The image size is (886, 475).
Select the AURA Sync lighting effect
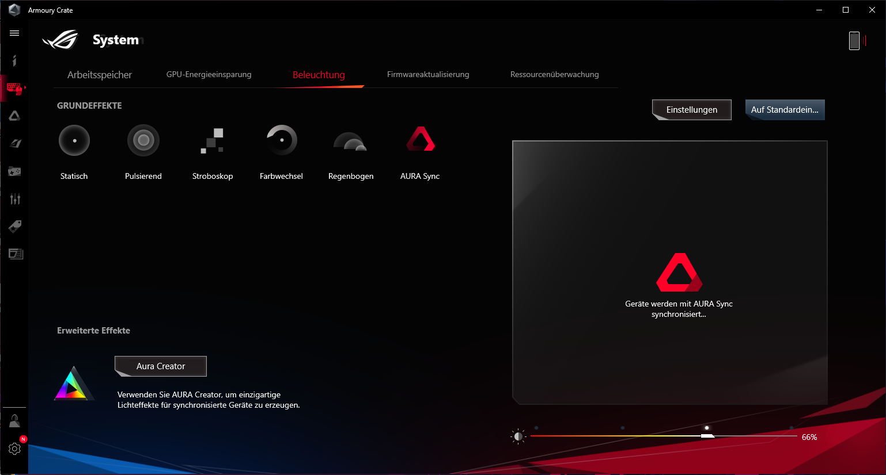click(421, 139)
